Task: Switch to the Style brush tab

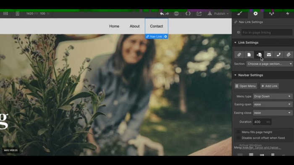Action: point(239,13)
